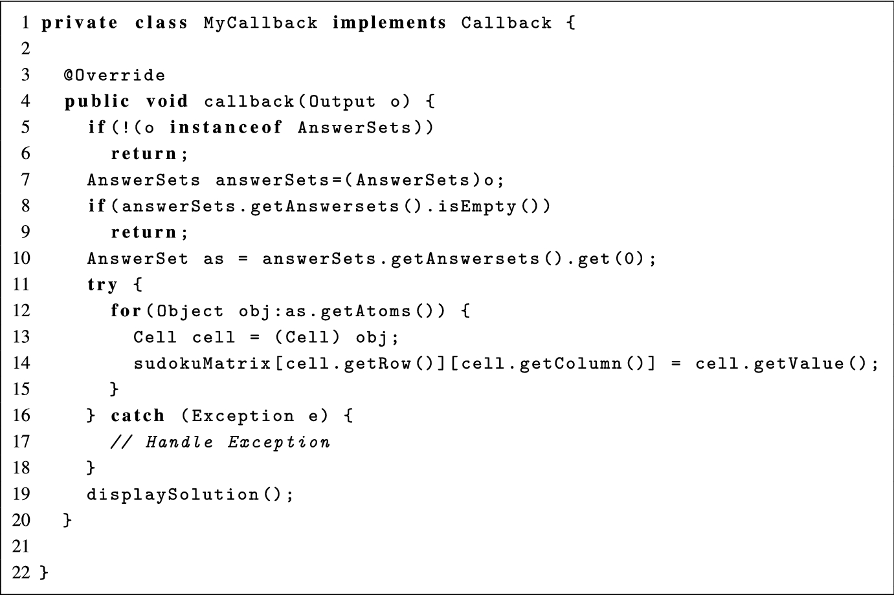The image size is (894, 595).
Task: Click the getAtoms() method call
Action: pos(383,311)
